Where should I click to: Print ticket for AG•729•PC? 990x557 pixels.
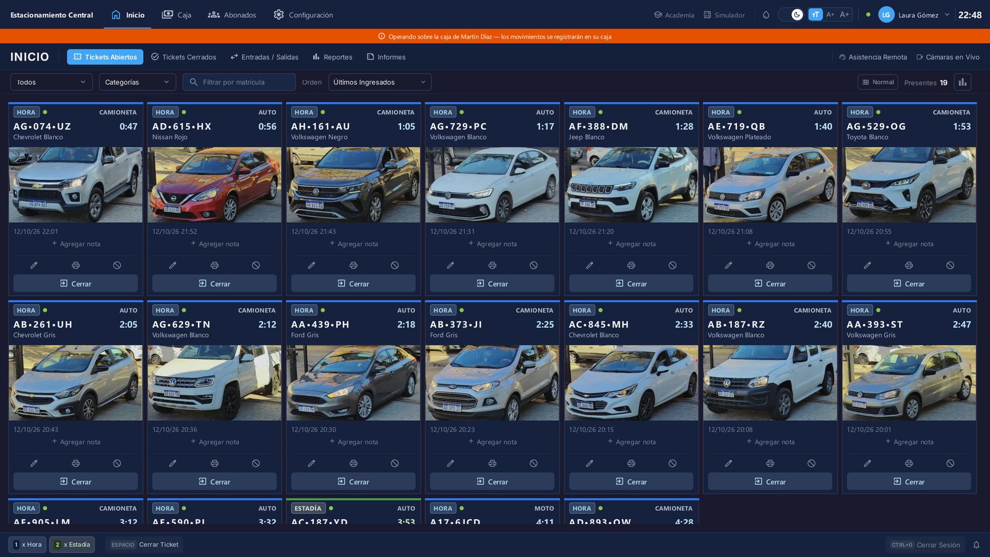click(x=492, y=265)
